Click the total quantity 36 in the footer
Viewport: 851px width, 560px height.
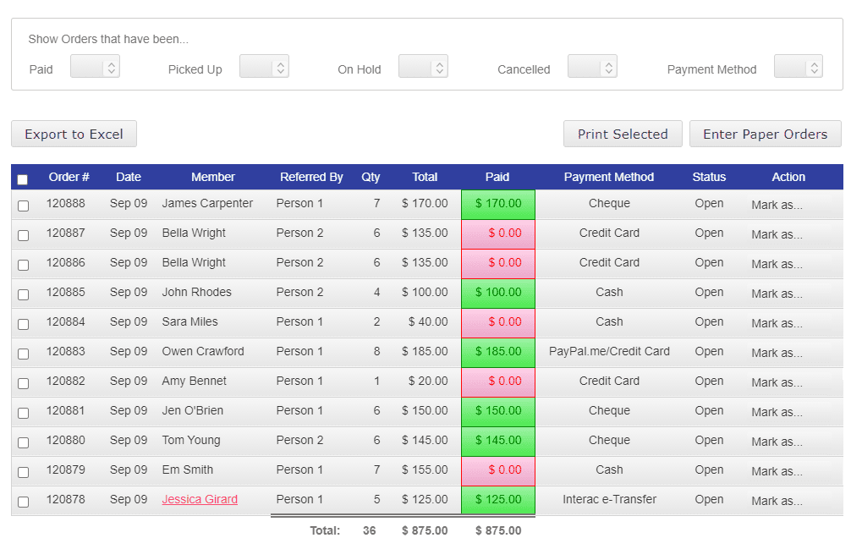point(369,530)
